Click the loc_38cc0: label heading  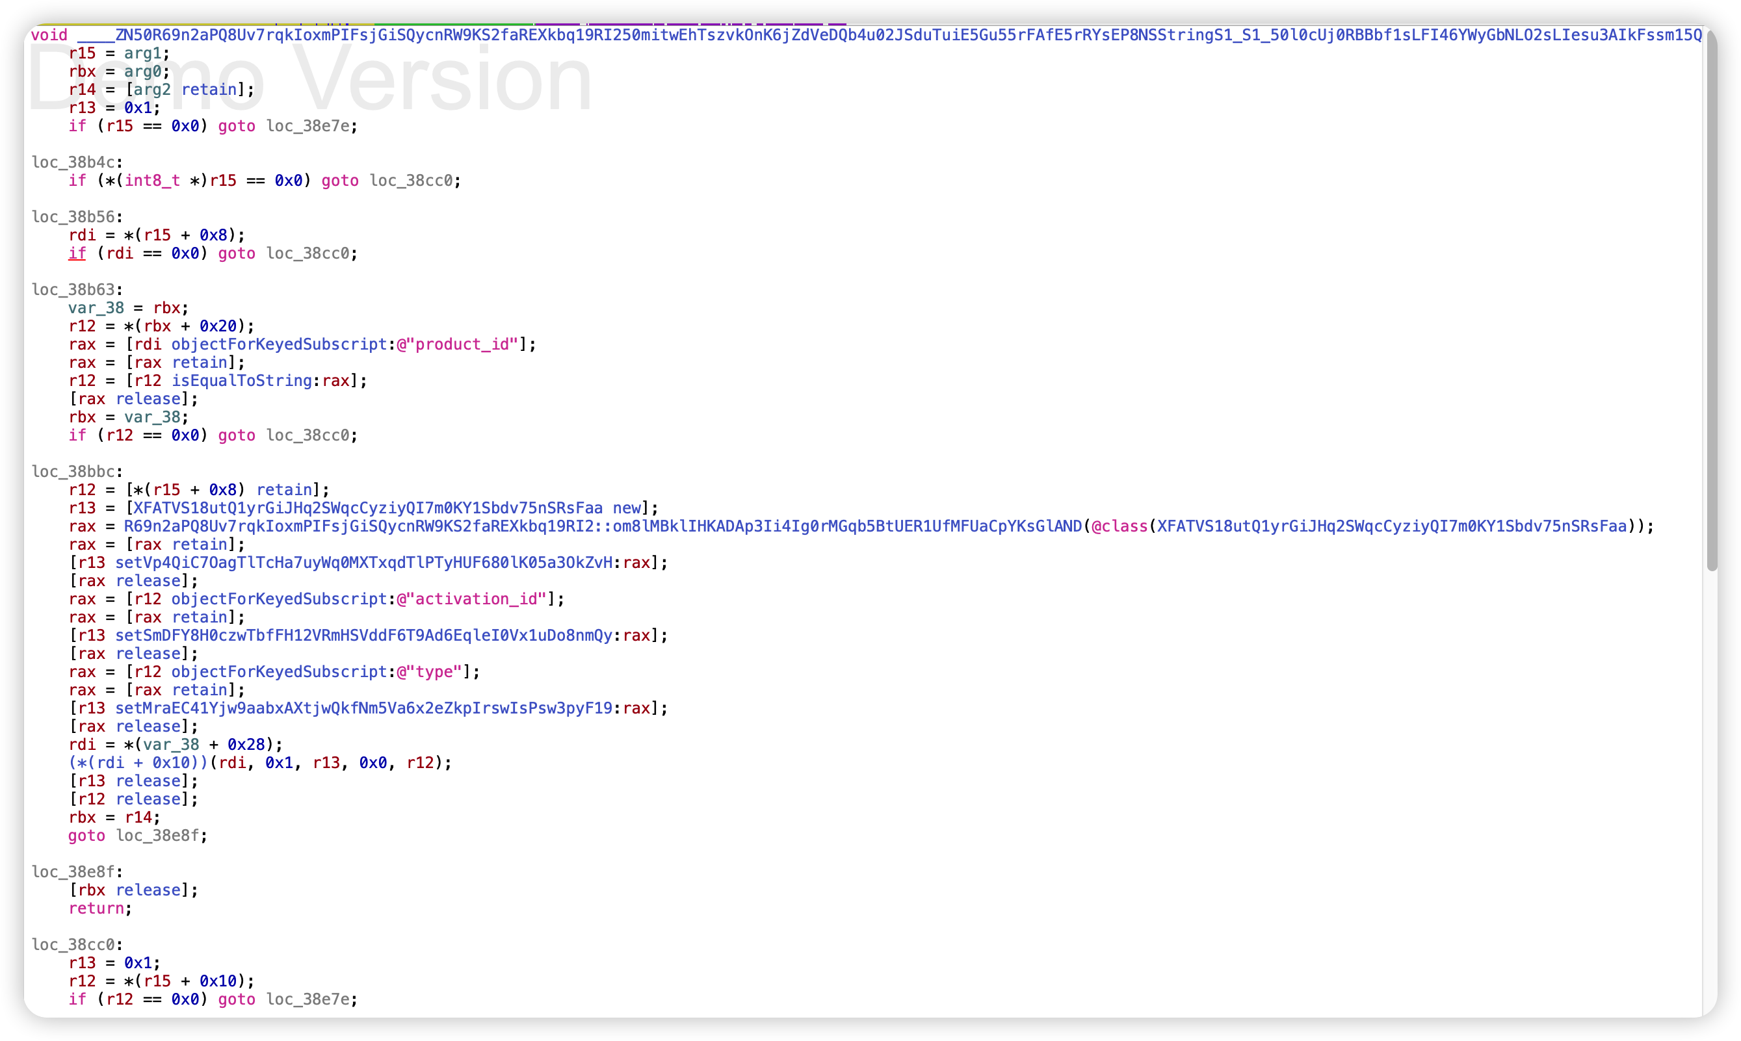click(73, 945)
